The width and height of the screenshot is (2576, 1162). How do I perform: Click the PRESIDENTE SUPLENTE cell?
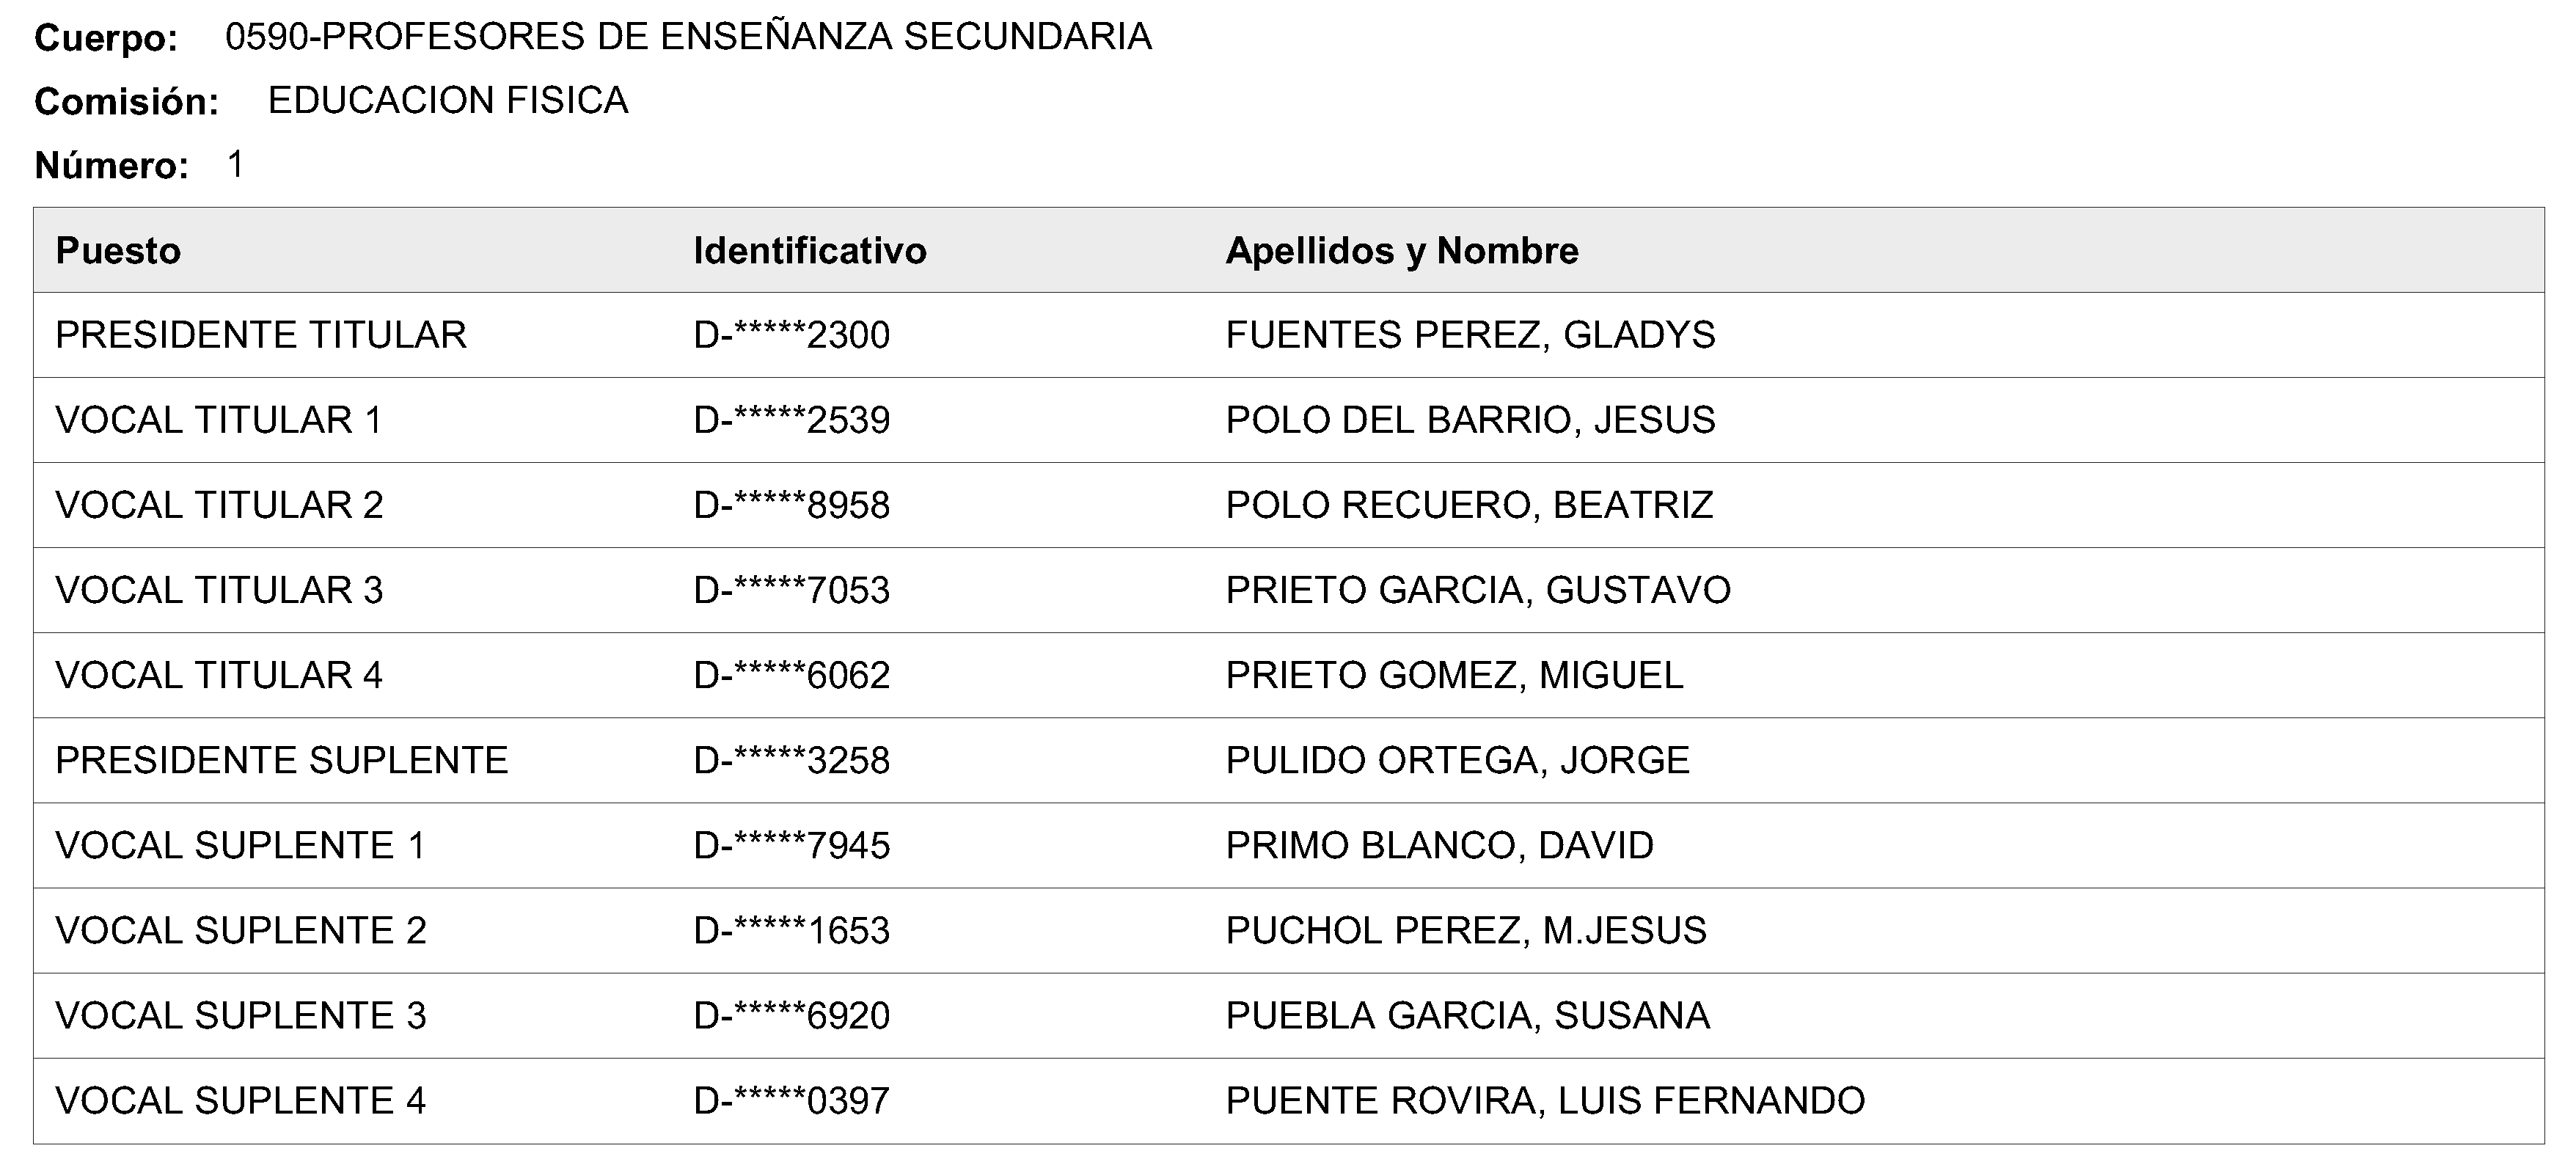[281, 760]
